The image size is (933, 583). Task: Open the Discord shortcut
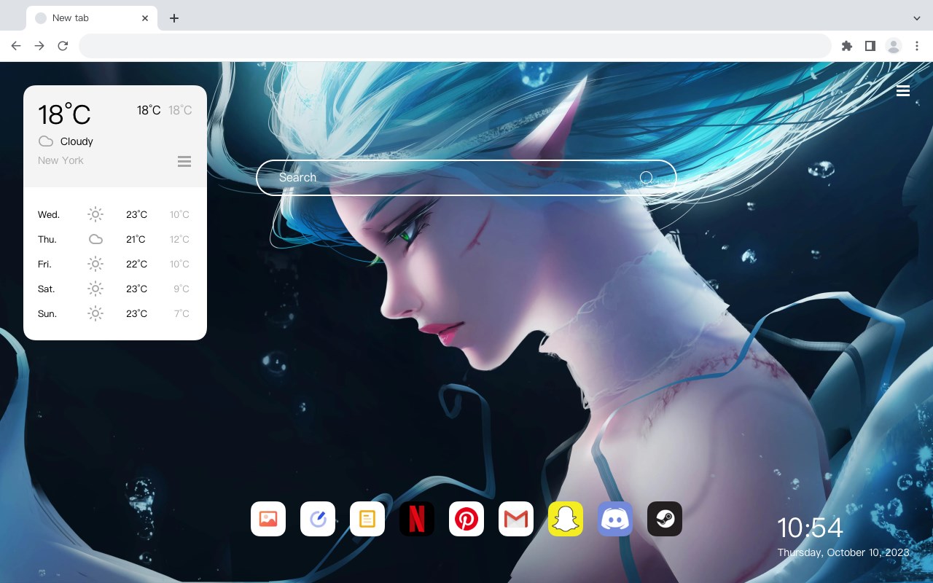[x=615, y=519]
